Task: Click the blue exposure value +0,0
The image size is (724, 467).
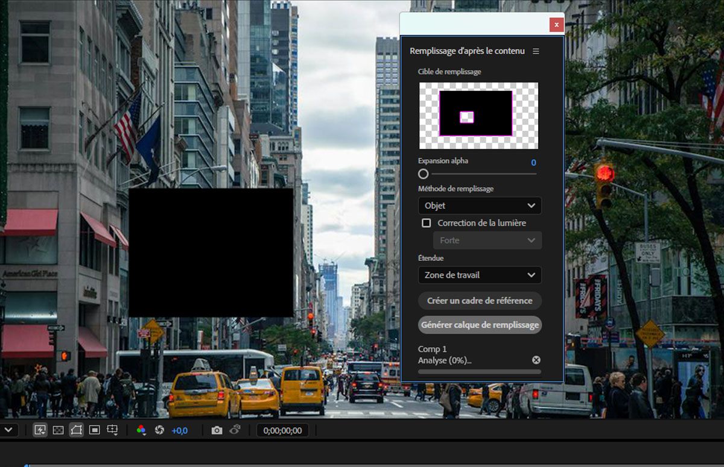Action: point(179,431)
